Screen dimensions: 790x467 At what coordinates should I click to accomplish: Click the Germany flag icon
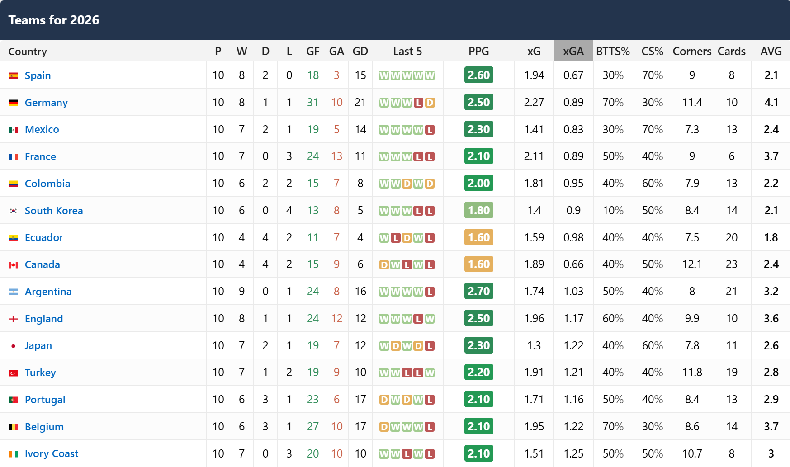tap(14, 103)
